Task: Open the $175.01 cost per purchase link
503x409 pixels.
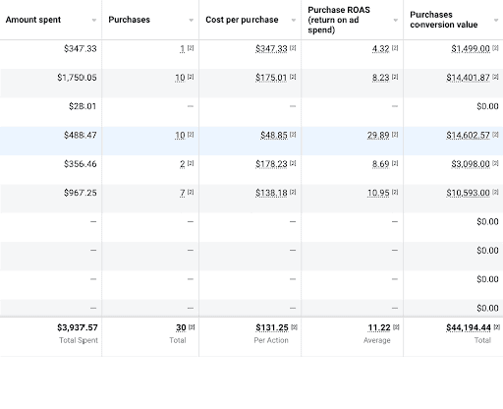Action: tap(271, 78)
